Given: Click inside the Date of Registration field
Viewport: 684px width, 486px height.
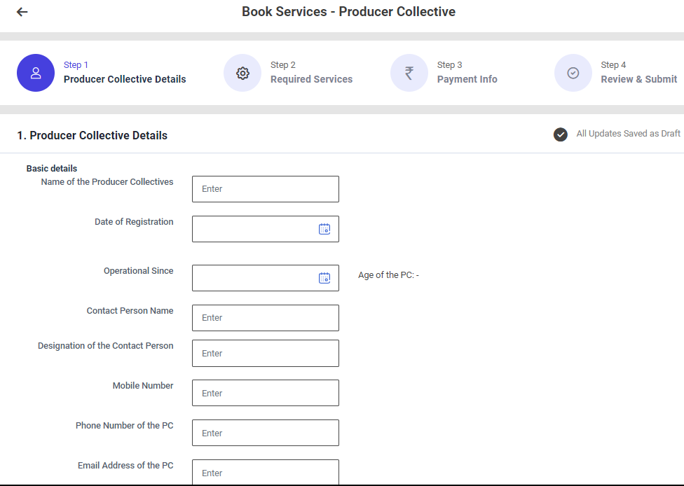Looking at the screenshot, I should click(x=252, y=229).
